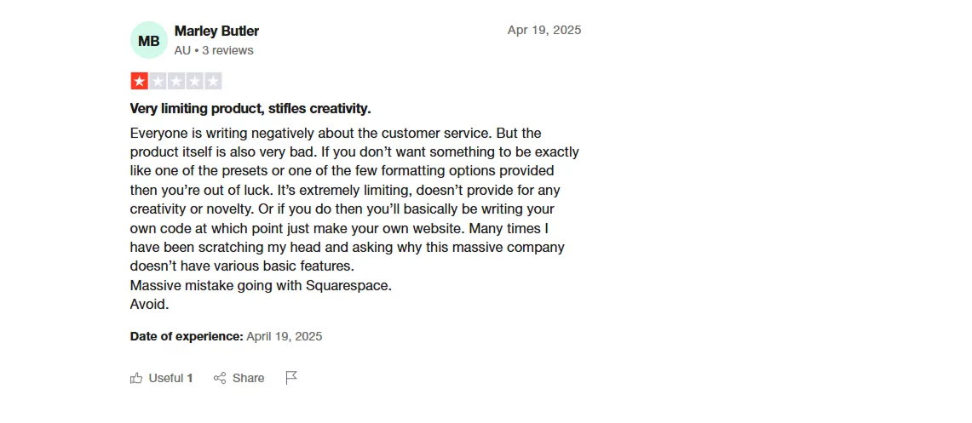Screen dimensions: 972x423
Task: Click the Useful count number 1
Action: pyautogui.click(x=190, y=378)
